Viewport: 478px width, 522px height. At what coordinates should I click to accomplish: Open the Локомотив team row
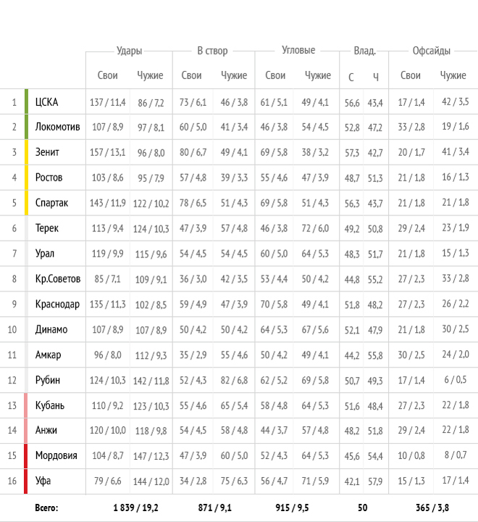coord(239,127)
